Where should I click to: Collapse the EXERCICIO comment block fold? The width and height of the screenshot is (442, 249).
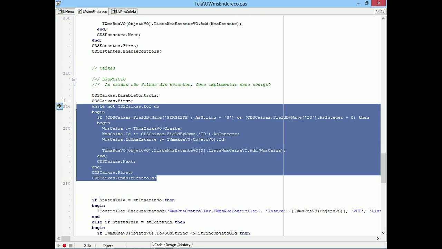[74, 79]
